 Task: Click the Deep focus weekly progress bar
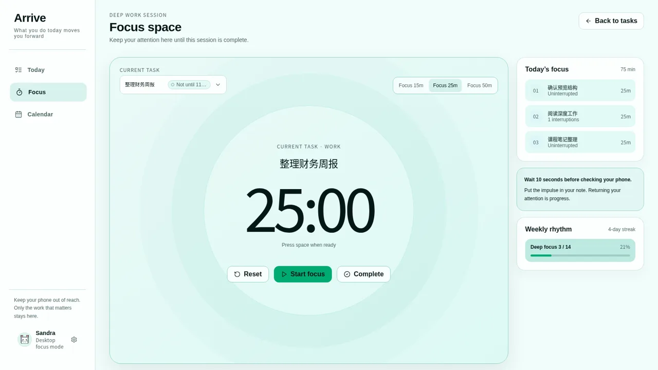[x=580, y=255]
